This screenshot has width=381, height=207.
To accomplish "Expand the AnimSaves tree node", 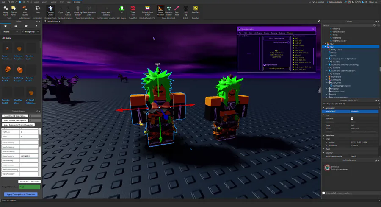I will point(327,80).
